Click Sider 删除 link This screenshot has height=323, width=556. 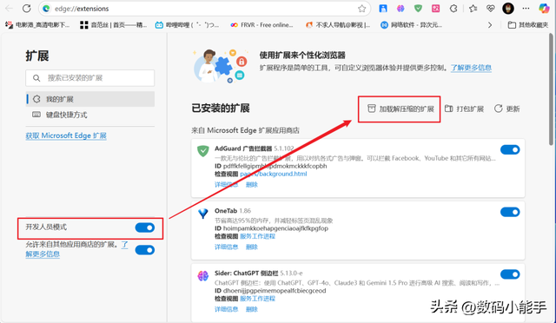pyautogui.click(x=252, y=309)
